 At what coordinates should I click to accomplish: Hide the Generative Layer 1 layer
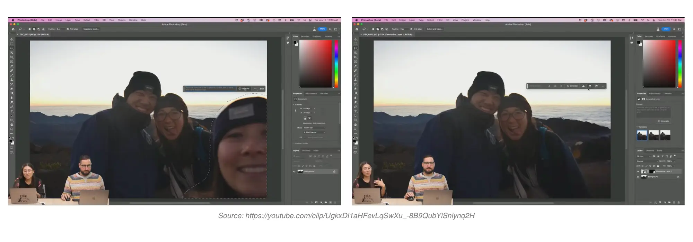(x=638, y=171)
